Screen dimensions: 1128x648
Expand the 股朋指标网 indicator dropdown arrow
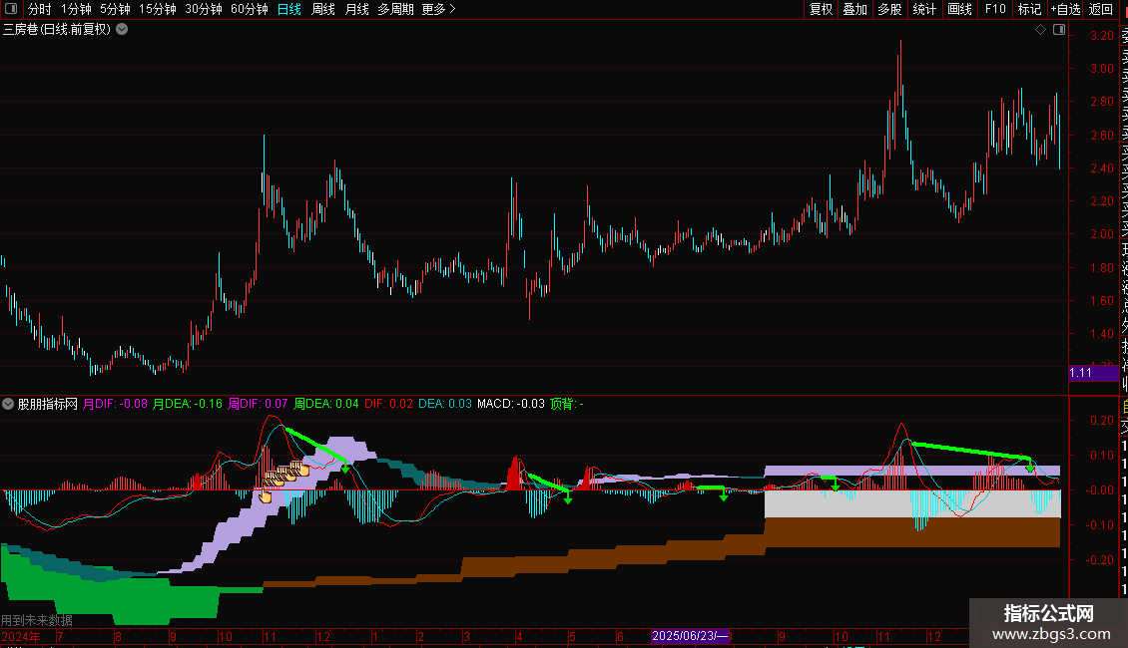pyautogui.click(x=8, y=404)
